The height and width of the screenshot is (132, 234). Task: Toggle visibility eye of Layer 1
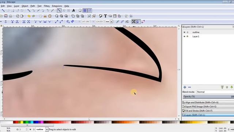click(x=184, y=36)
